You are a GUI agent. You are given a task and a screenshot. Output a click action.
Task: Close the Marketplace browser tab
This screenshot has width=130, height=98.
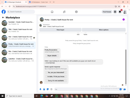pos(50,2)
